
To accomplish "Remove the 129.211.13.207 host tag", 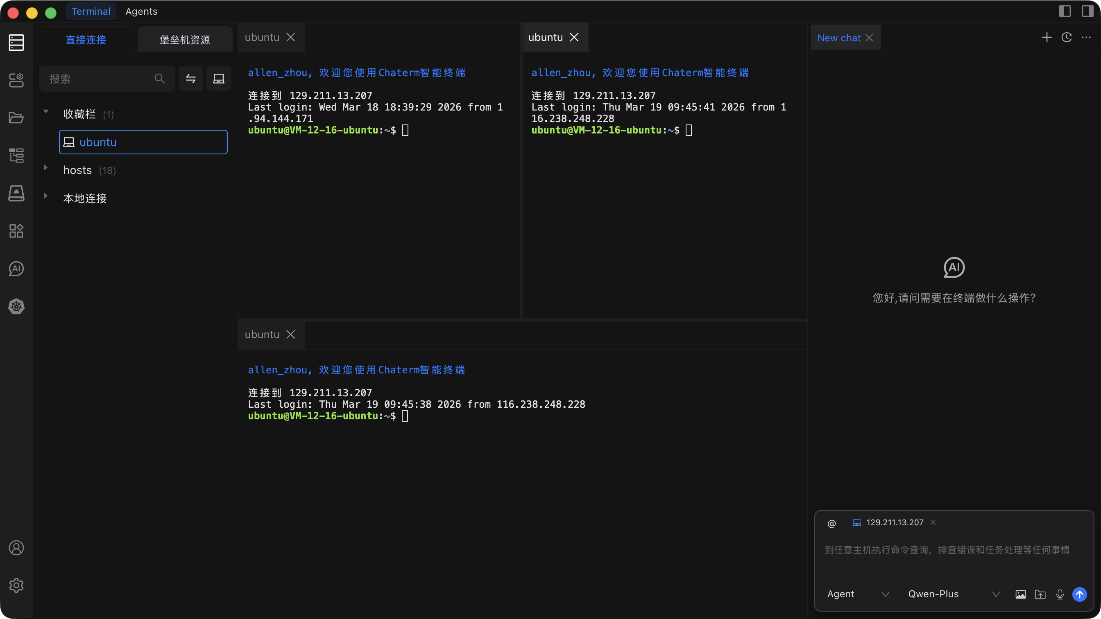I will [x=933, y=522].
